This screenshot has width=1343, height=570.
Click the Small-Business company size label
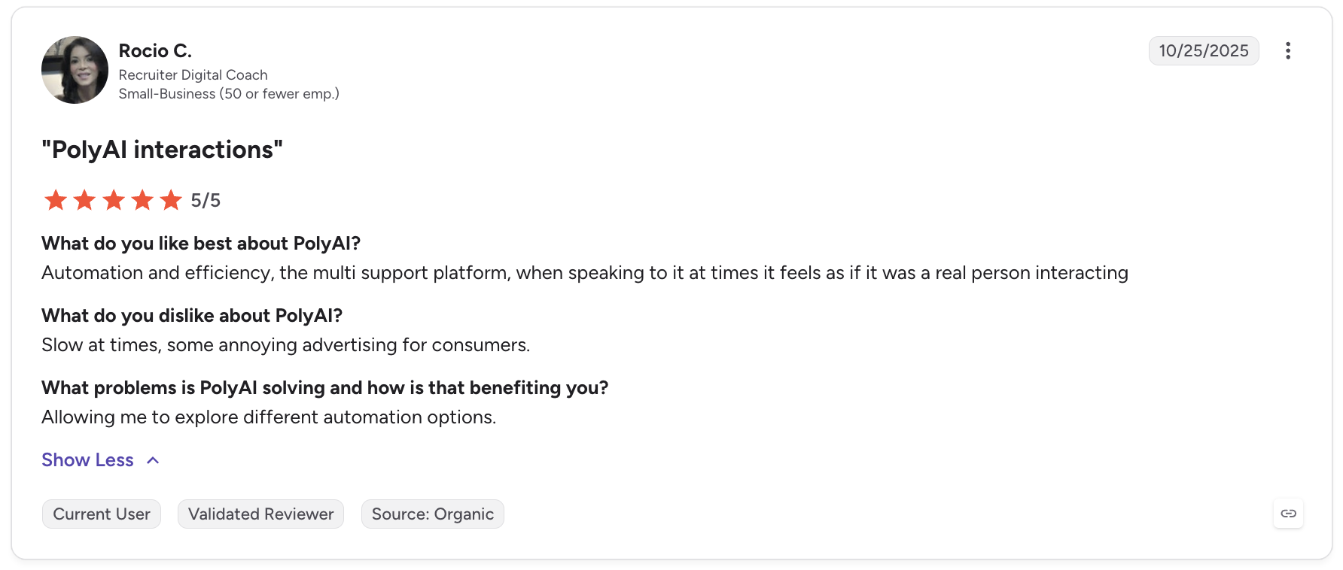coord(229,93)
